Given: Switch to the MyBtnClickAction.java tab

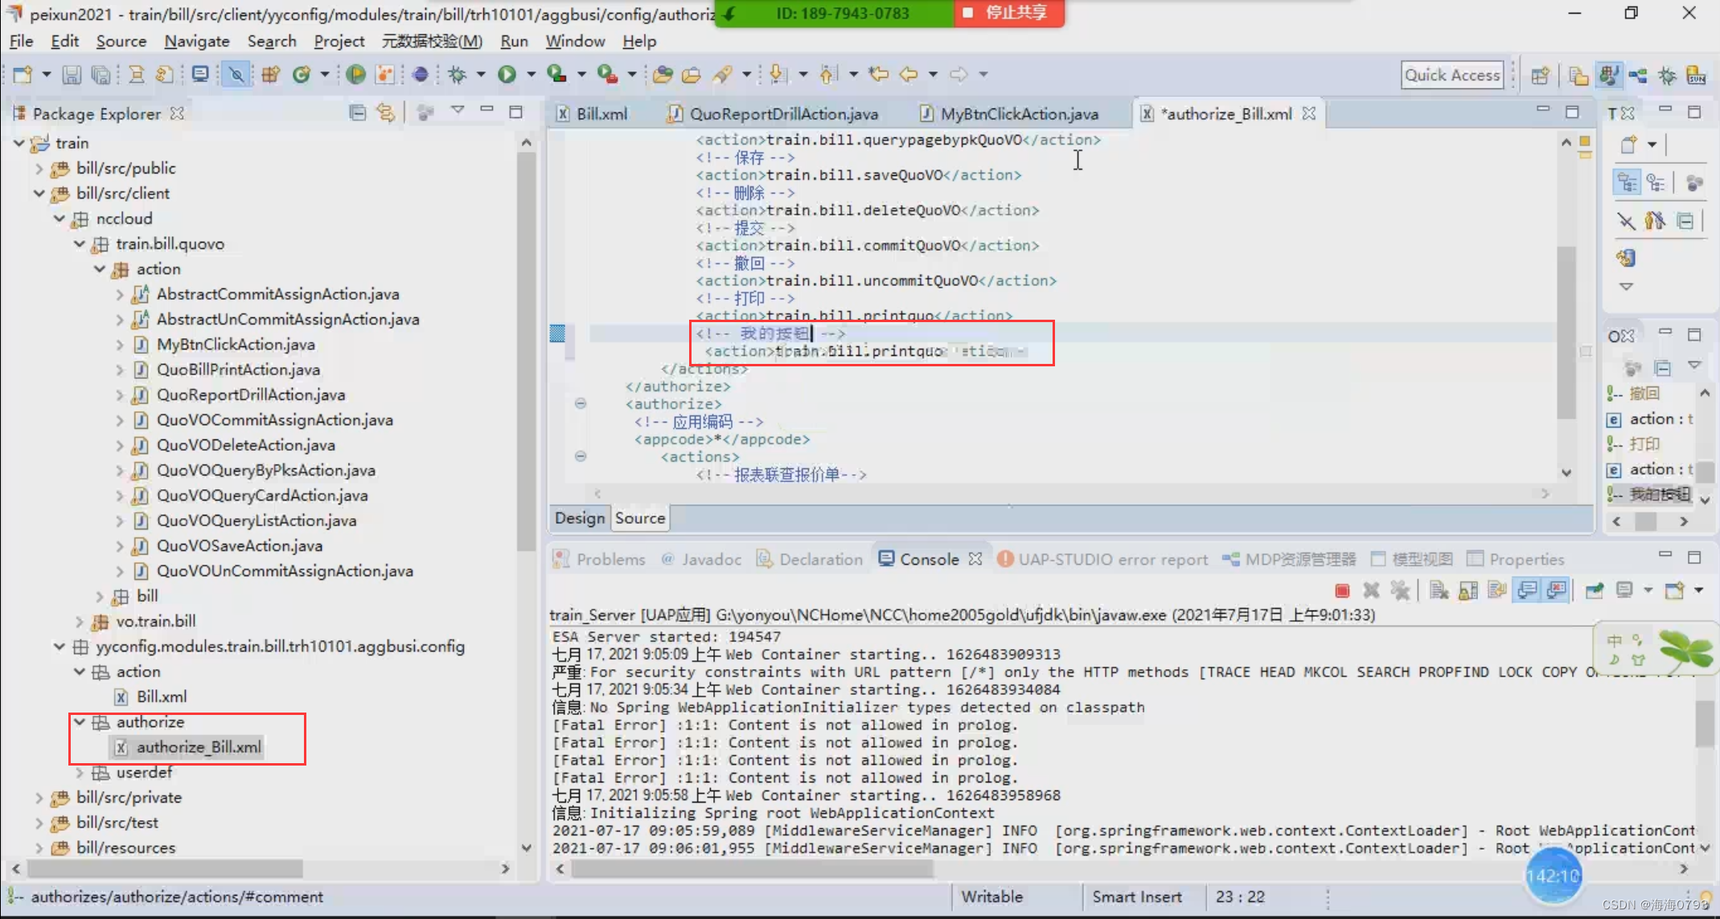Looking at the screenshot, I should pos(1018,114).
